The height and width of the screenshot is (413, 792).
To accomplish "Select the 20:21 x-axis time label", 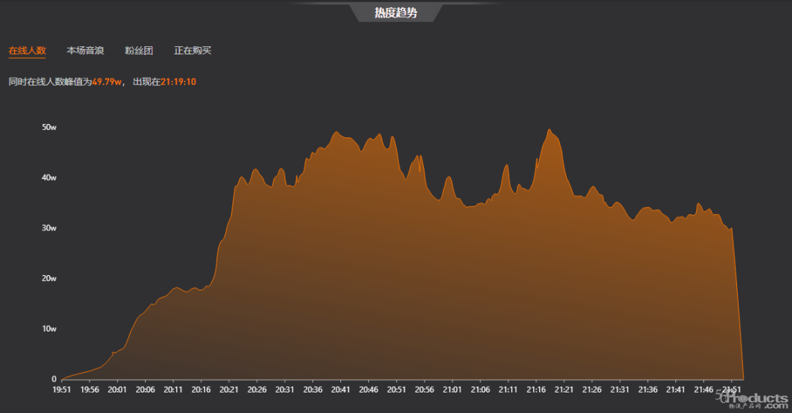I will (229, 390).
